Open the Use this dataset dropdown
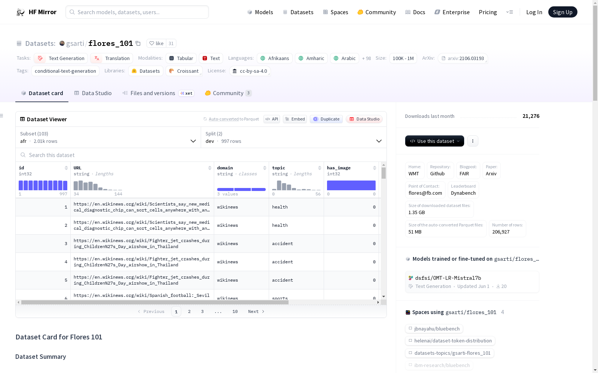Viewport: 598px width, 373px height. tap(435, 141)
